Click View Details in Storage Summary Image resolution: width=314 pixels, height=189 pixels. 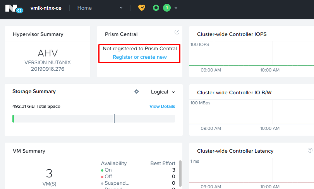pos(162,106)
